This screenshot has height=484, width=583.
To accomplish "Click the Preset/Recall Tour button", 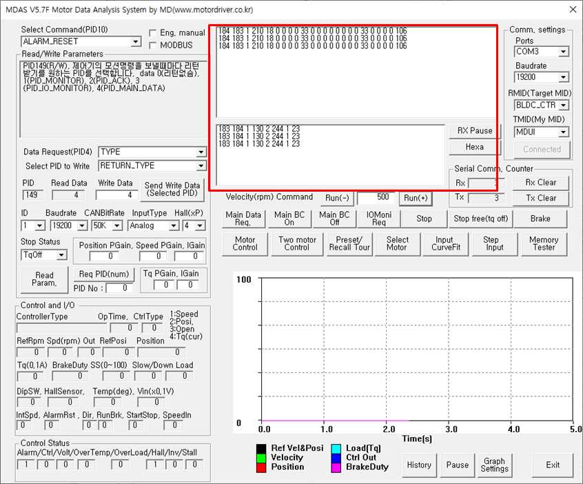I will pos(349,244).
